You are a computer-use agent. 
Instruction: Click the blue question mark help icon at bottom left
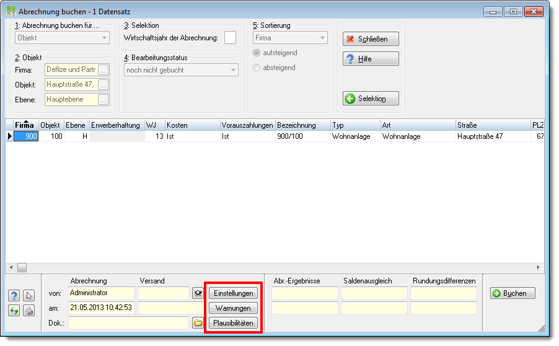pos(14,296)
